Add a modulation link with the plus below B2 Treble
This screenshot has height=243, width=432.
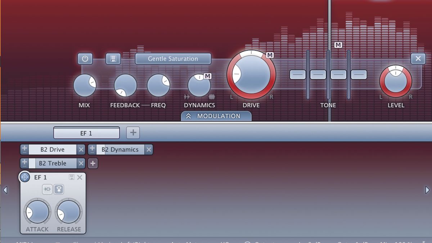93,163
